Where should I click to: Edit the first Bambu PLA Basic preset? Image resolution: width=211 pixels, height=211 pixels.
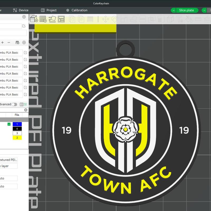(25, 52)
